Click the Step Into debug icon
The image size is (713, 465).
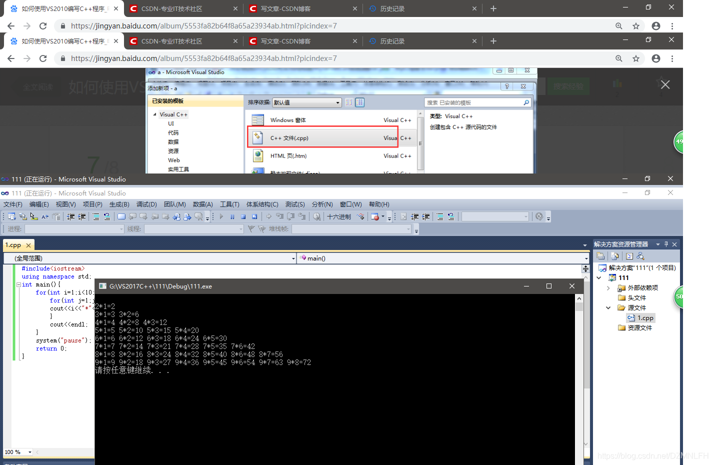pos(279,216)
